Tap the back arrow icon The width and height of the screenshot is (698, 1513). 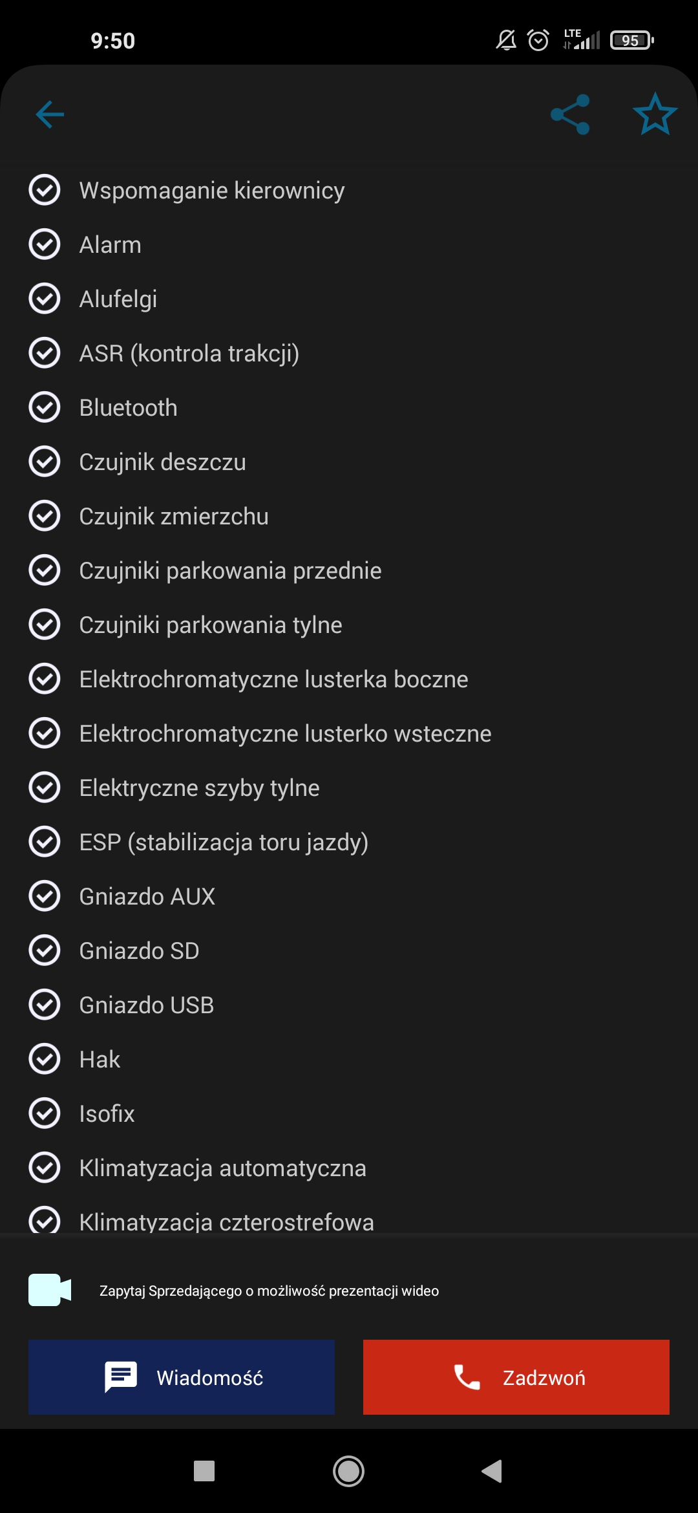click(50, 115)
